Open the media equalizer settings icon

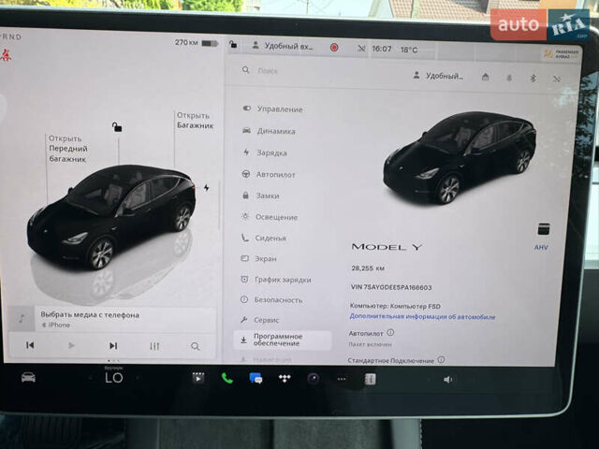pos(154,346)
